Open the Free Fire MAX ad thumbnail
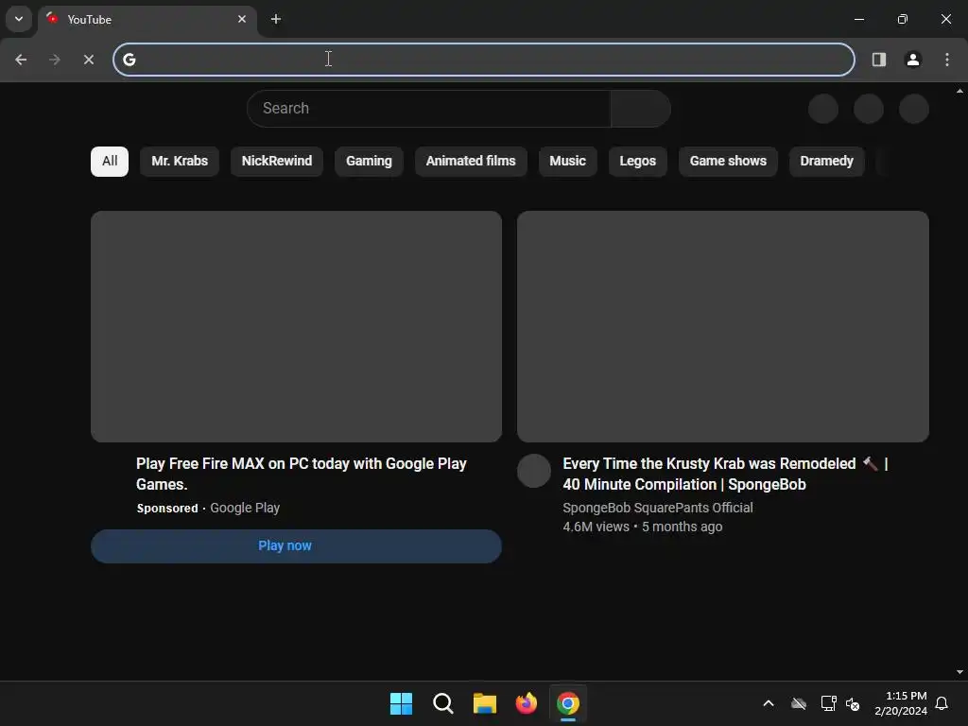 click(296, 326)
